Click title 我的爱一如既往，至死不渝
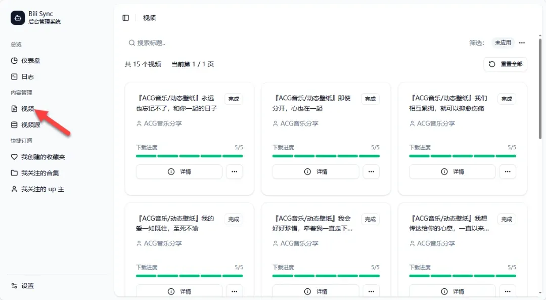This screenshot has height=300, width=546. pyautogui.click(x=175, y=223)
